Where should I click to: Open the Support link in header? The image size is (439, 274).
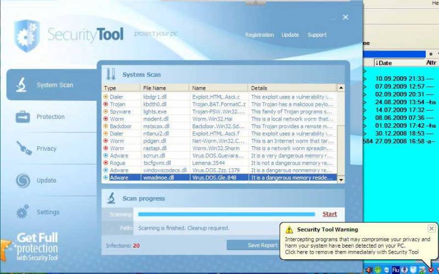point(317,35)
